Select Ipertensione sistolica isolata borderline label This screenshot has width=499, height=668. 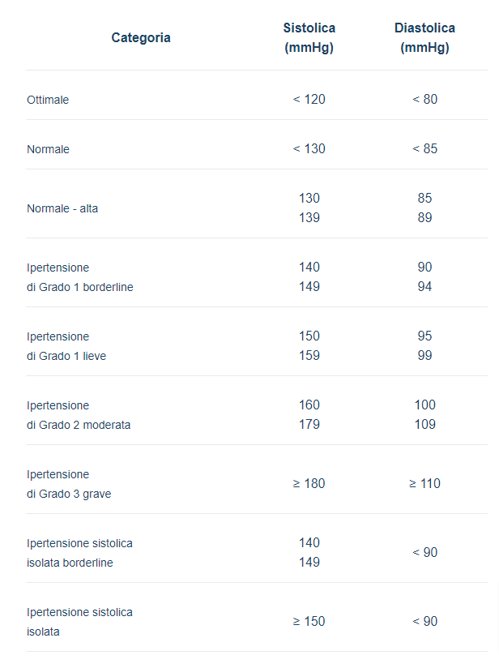coord(79,553)
